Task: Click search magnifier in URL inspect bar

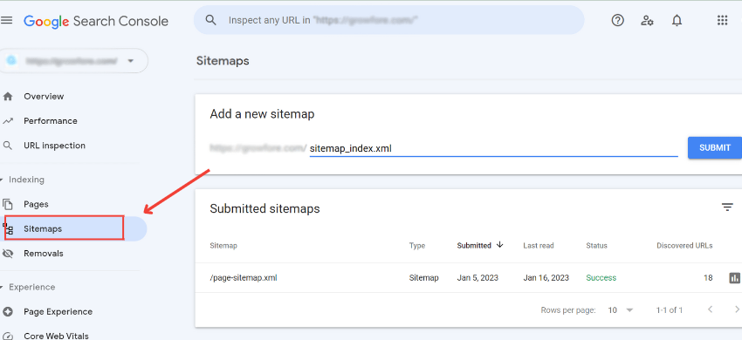Action: (x=211, y=20)
